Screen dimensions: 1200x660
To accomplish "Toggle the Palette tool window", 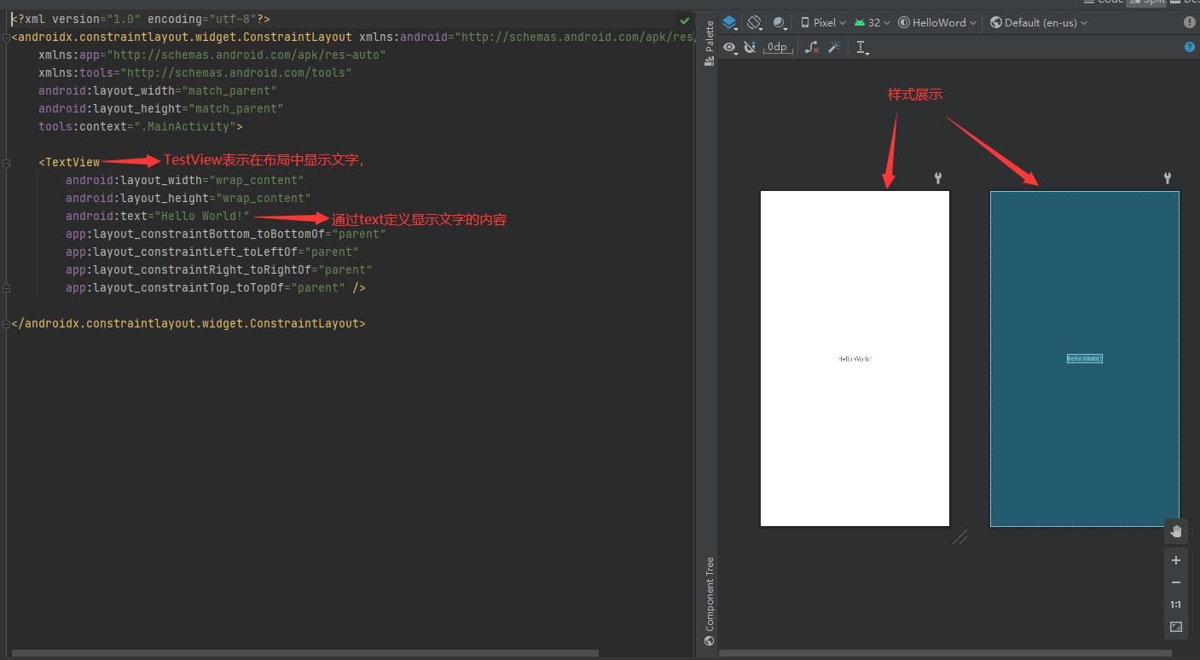I will click(709, 43).
